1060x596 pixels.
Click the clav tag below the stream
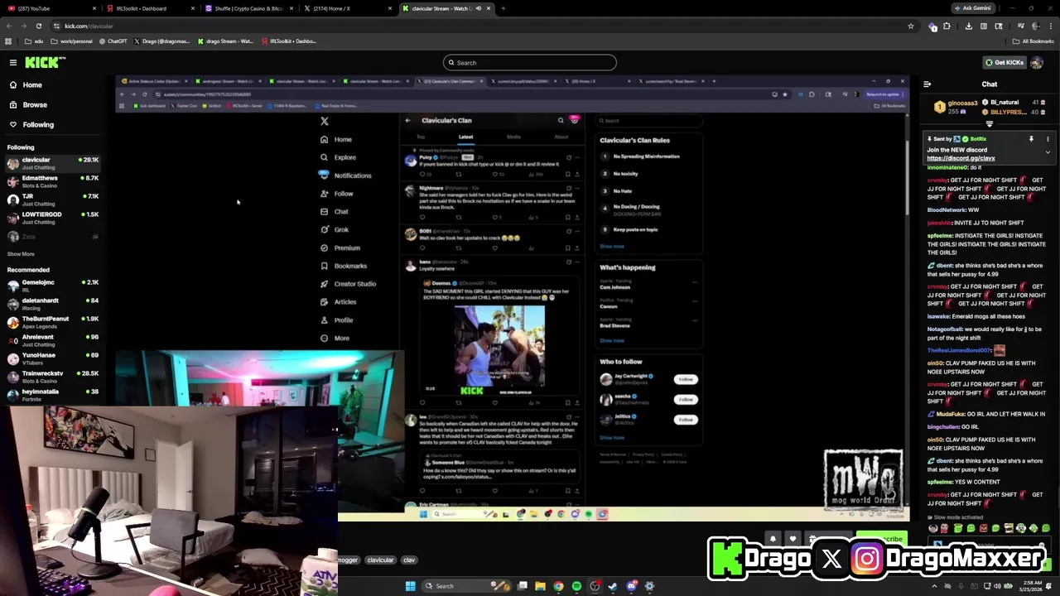(409, 560)
